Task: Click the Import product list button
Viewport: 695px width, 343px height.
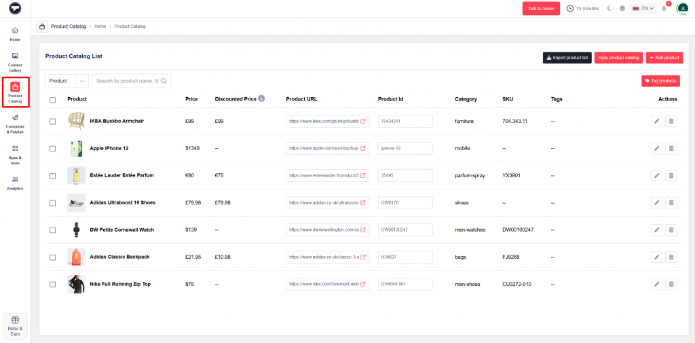Action: (x=567, y=58)
